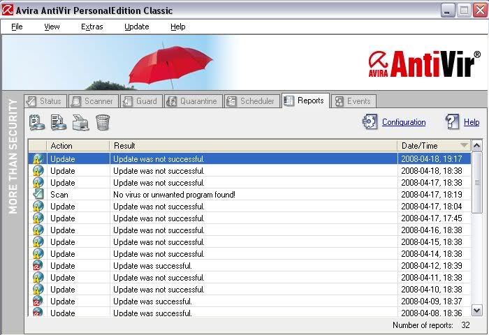Sort reports by Action column header

(x=77, y=145)
